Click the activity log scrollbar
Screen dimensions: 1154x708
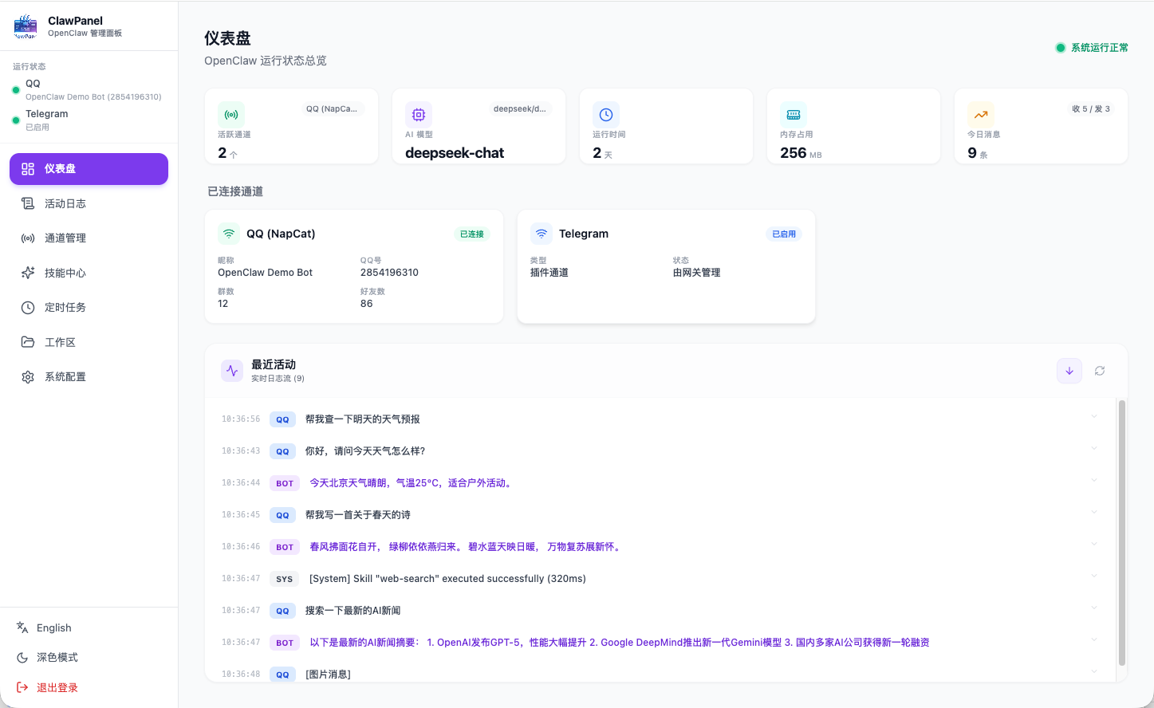tap(1121, 533)
